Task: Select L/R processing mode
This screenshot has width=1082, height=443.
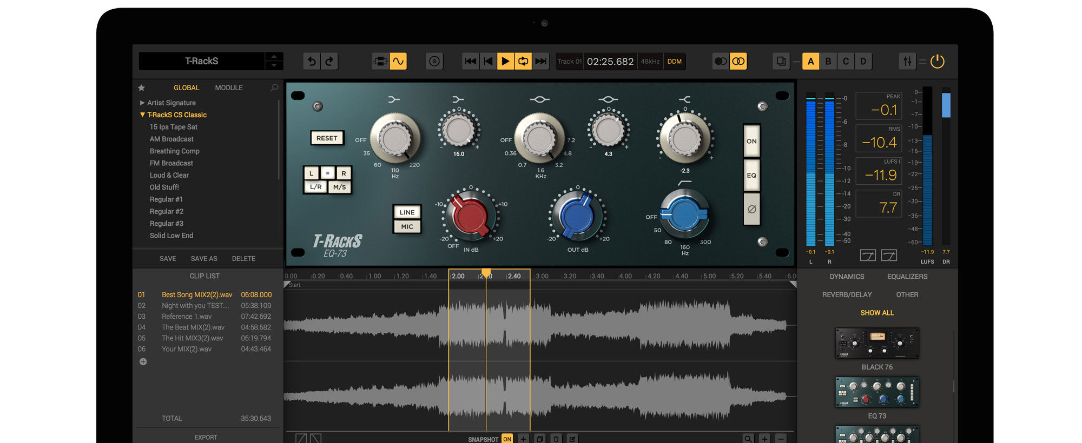Action: point(315,187)
